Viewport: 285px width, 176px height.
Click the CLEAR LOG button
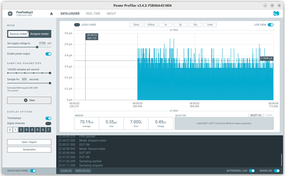coord(66,171)
